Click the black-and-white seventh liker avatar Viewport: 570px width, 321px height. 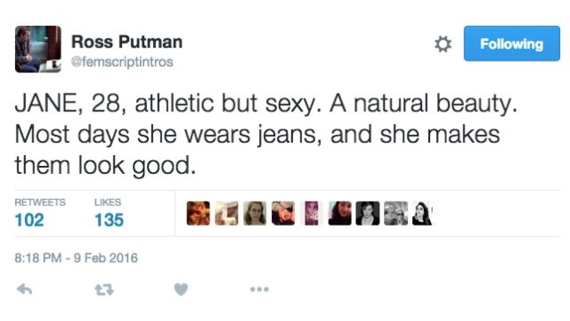pyautogui.click(x=368, y=213)
